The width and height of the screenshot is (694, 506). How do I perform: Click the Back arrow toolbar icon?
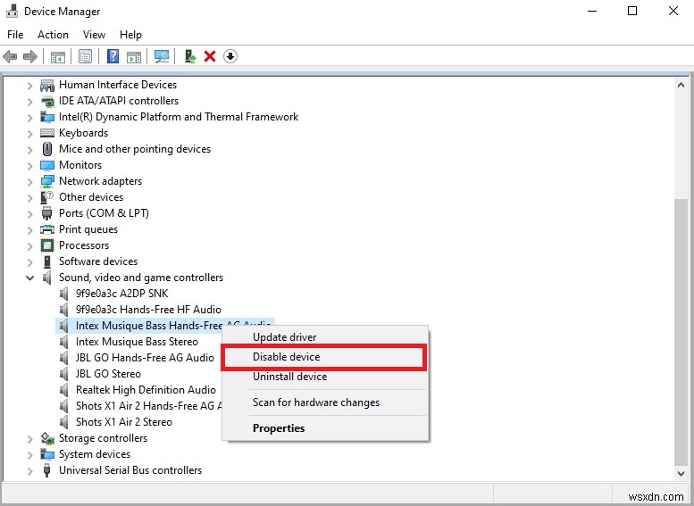[x=10, y=56]
